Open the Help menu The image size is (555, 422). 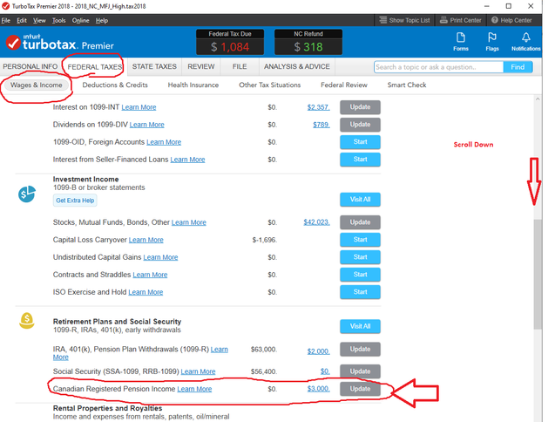point(102,21)
